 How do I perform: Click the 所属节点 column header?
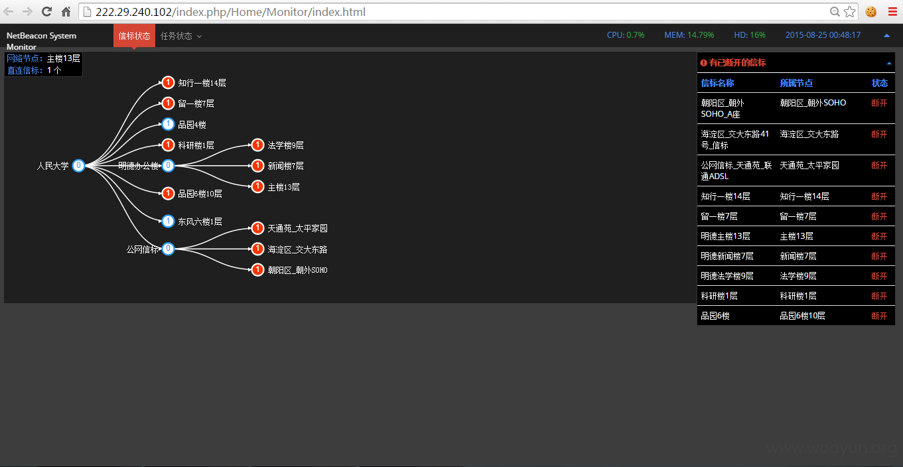[x=797, y=83]
